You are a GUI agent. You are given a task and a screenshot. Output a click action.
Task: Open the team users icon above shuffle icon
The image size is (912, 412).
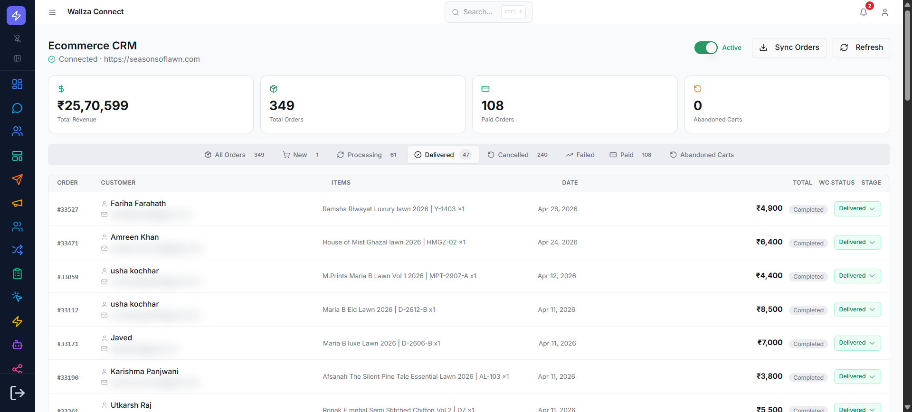[17, 227]
